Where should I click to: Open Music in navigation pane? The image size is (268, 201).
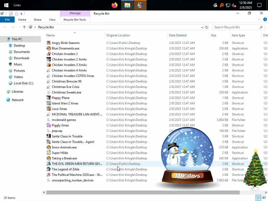18,64
